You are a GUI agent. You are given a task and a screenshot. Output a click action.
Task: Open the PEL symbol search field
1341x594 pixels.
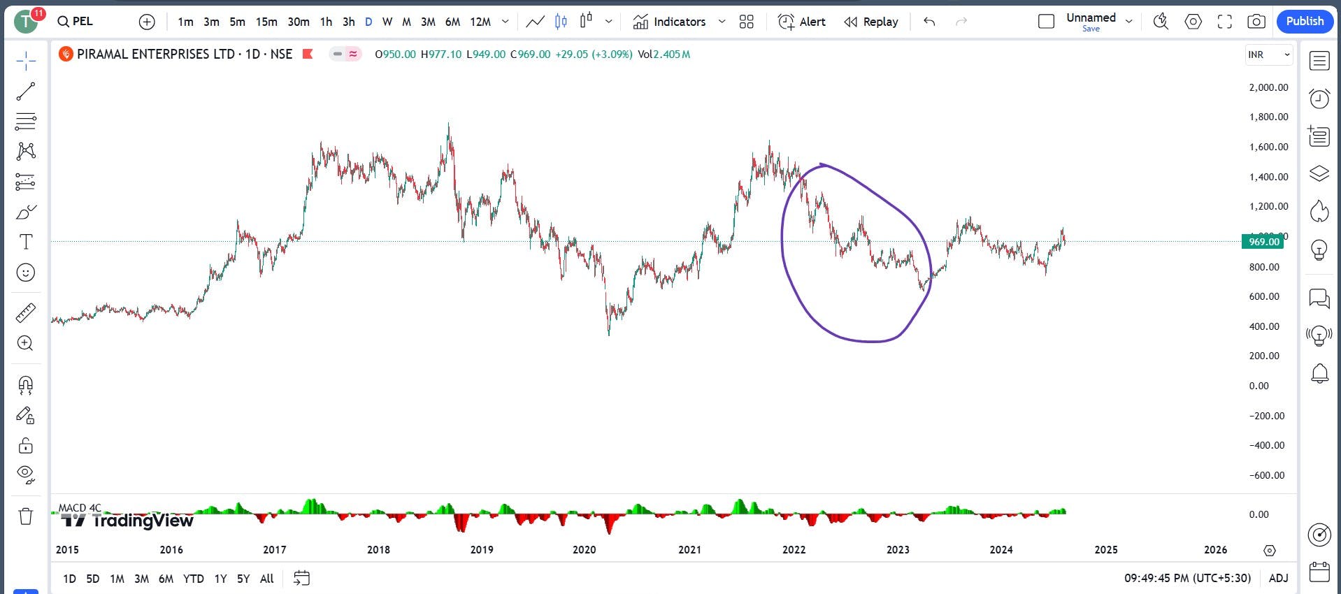(x=75, y=22)
